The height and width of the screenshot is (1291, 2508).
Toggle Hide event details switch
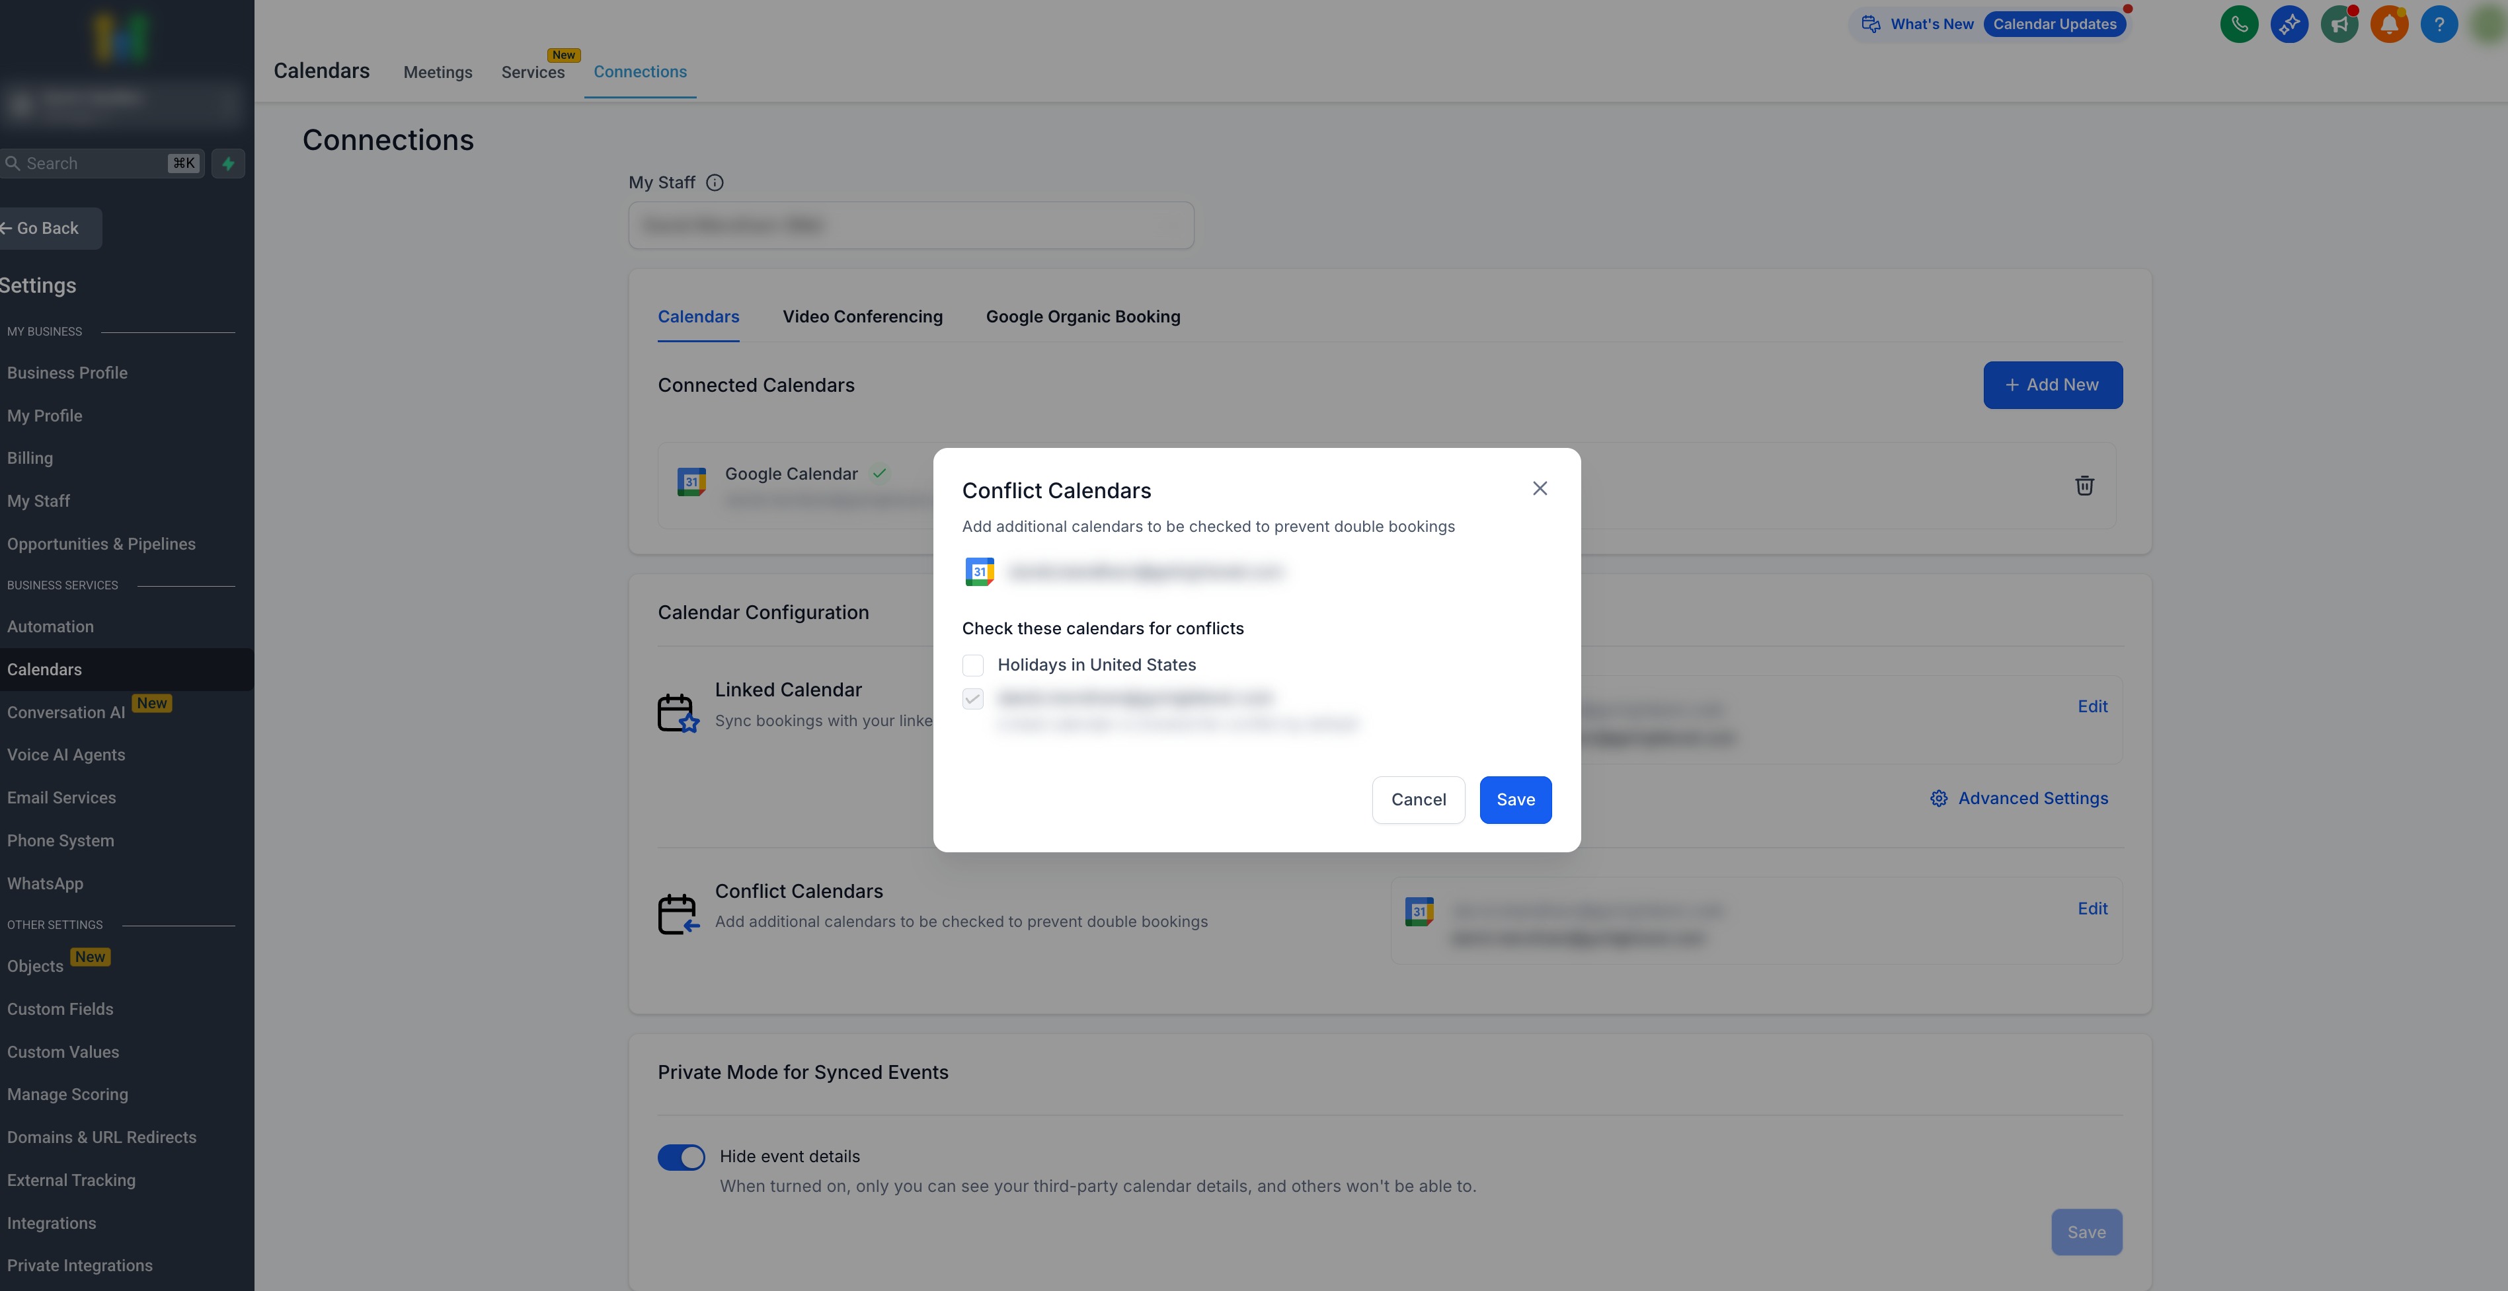681,1157
